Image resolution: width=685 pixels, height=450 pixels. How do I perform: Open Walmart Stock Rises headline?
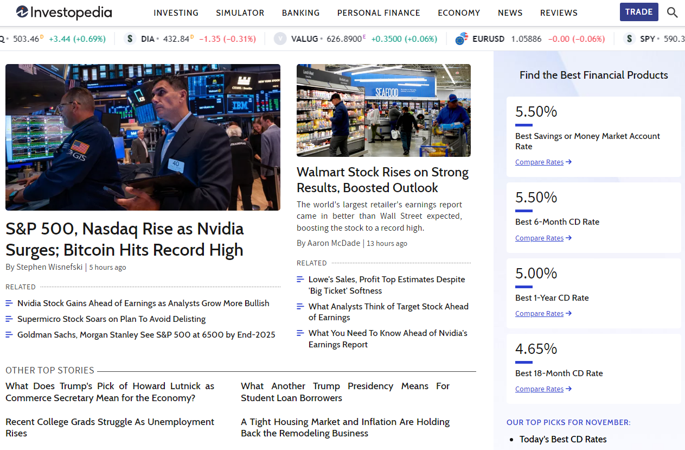383,180
